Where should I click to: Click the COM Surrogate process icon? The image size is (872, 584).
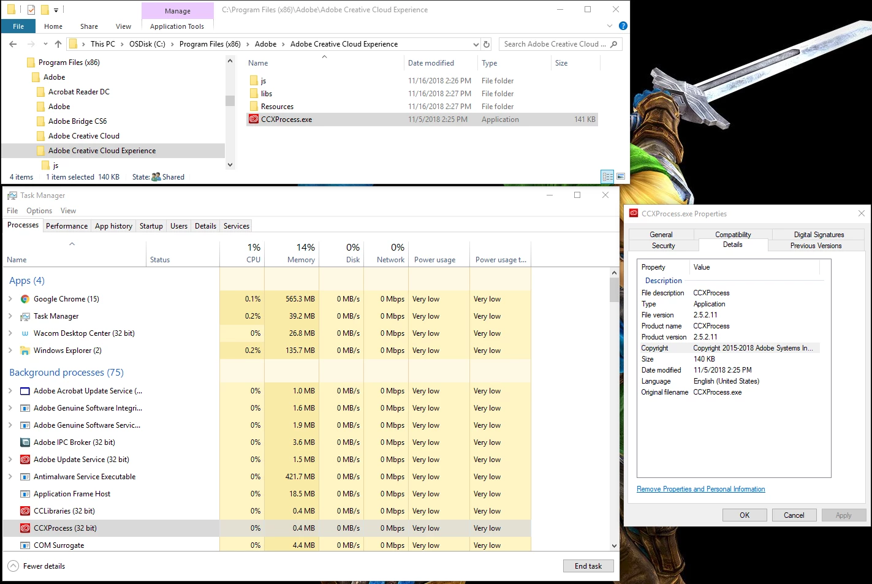coord(25,545)
